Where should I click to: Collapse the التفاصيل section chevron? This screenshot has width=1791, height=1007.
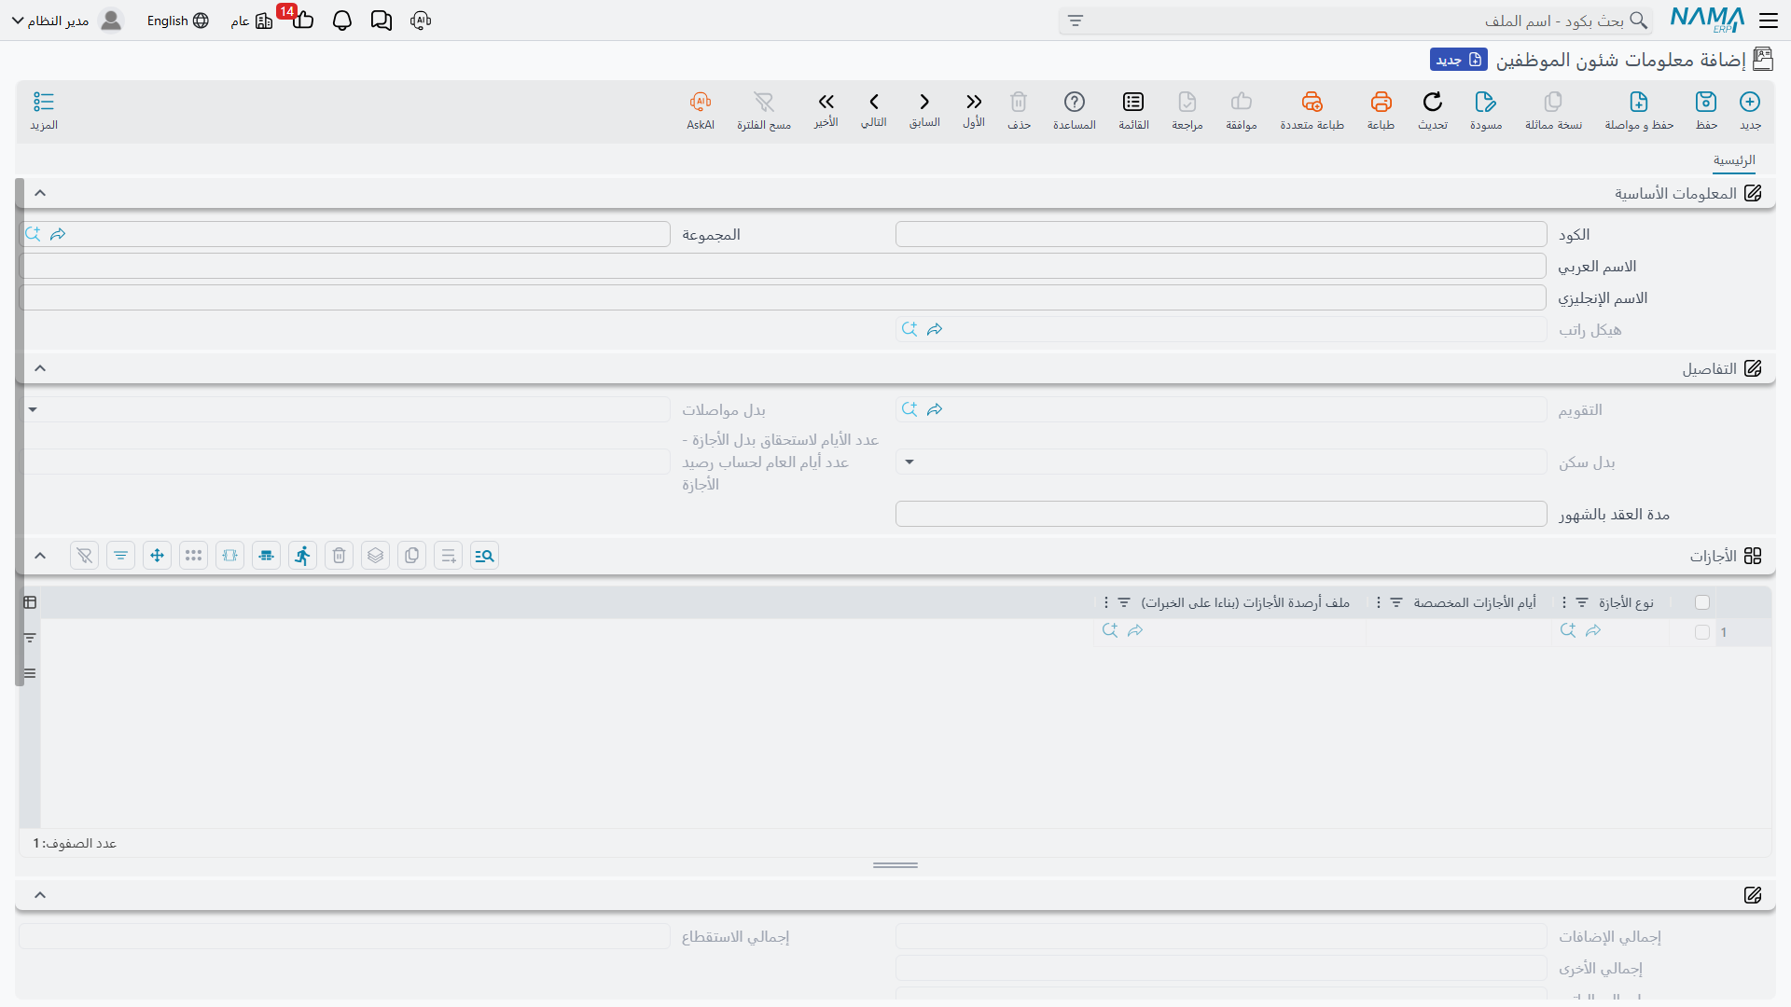pos(40,368)
